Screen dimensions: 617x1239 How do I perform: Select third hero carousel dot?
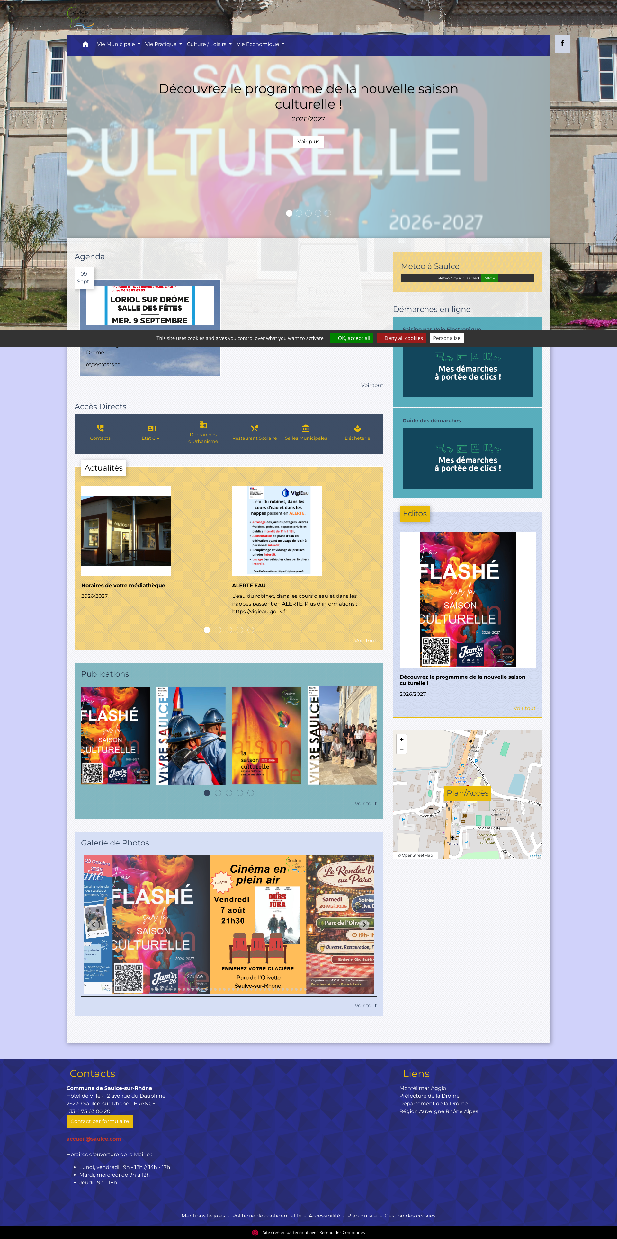pyautogui.click(x=308, y=213)
